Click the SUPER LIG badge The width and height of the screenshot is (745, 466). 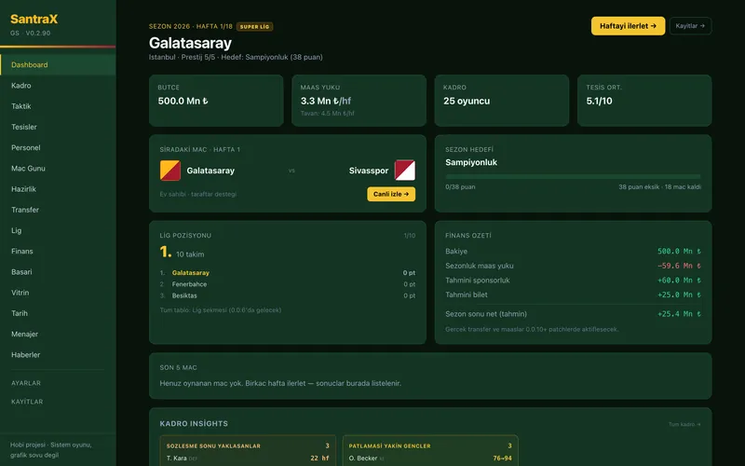[x=254, y=27]
